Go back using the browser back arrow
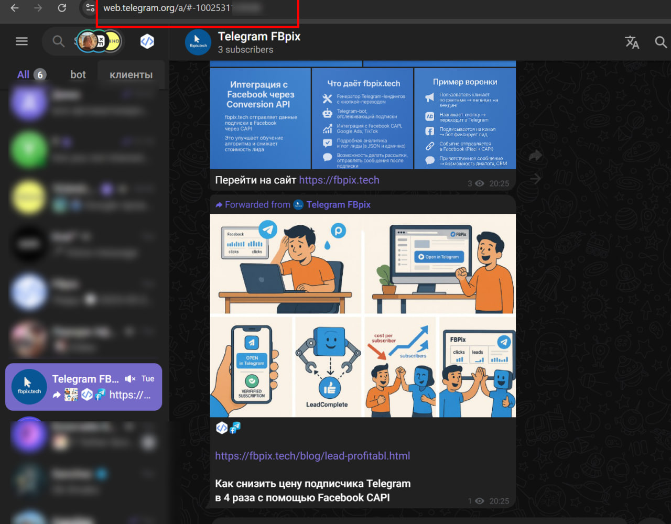Image resolution: width=671 pixels, height=524 pixels. [x=15, y=8]
